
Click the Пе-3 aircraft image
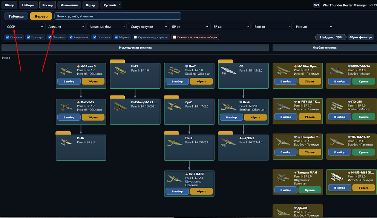(x=174, y=142)
